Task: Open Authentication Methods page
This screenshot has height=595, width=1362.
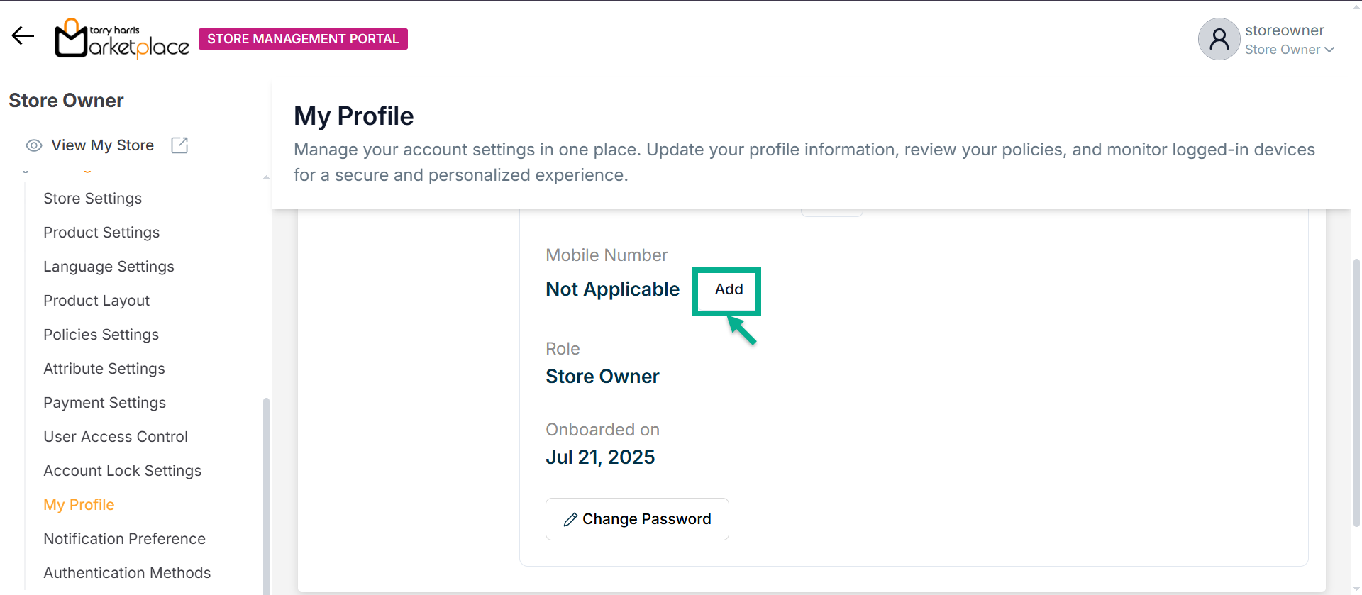Action: [127, 573]
